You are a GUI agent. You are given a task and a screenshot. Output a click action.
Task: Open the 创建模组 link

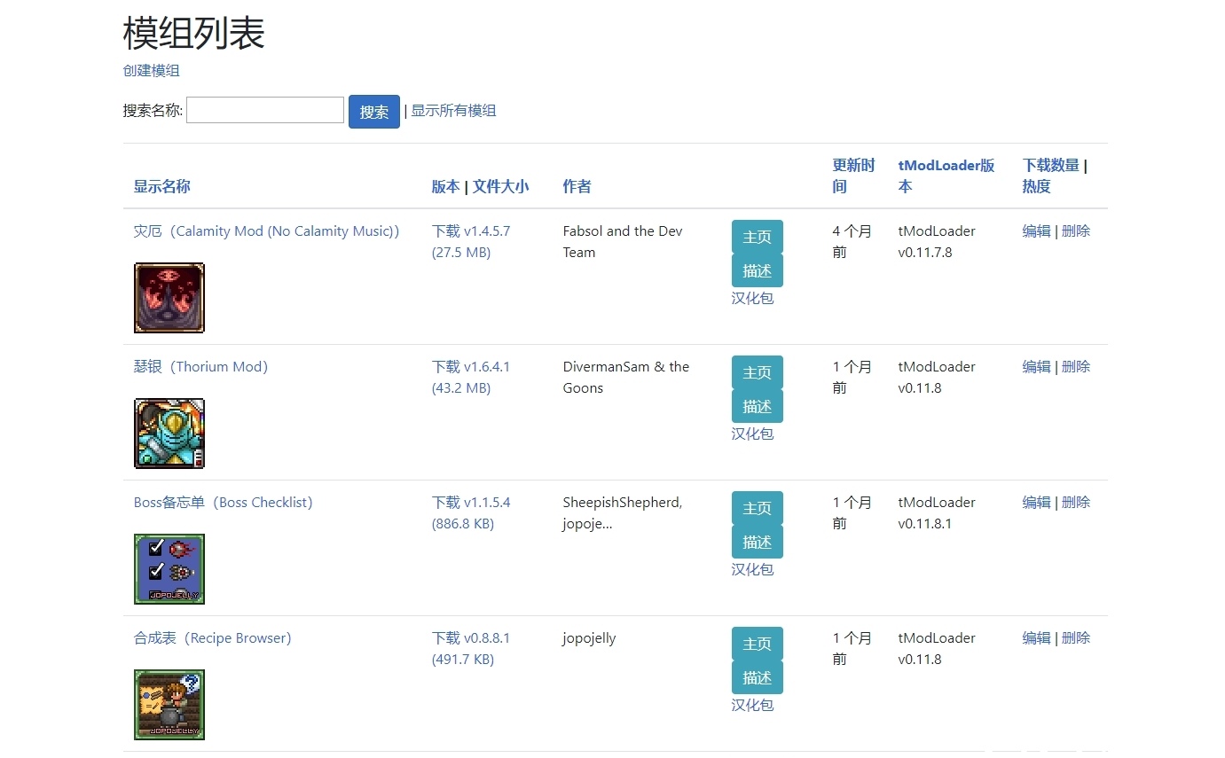coord(151,71)
